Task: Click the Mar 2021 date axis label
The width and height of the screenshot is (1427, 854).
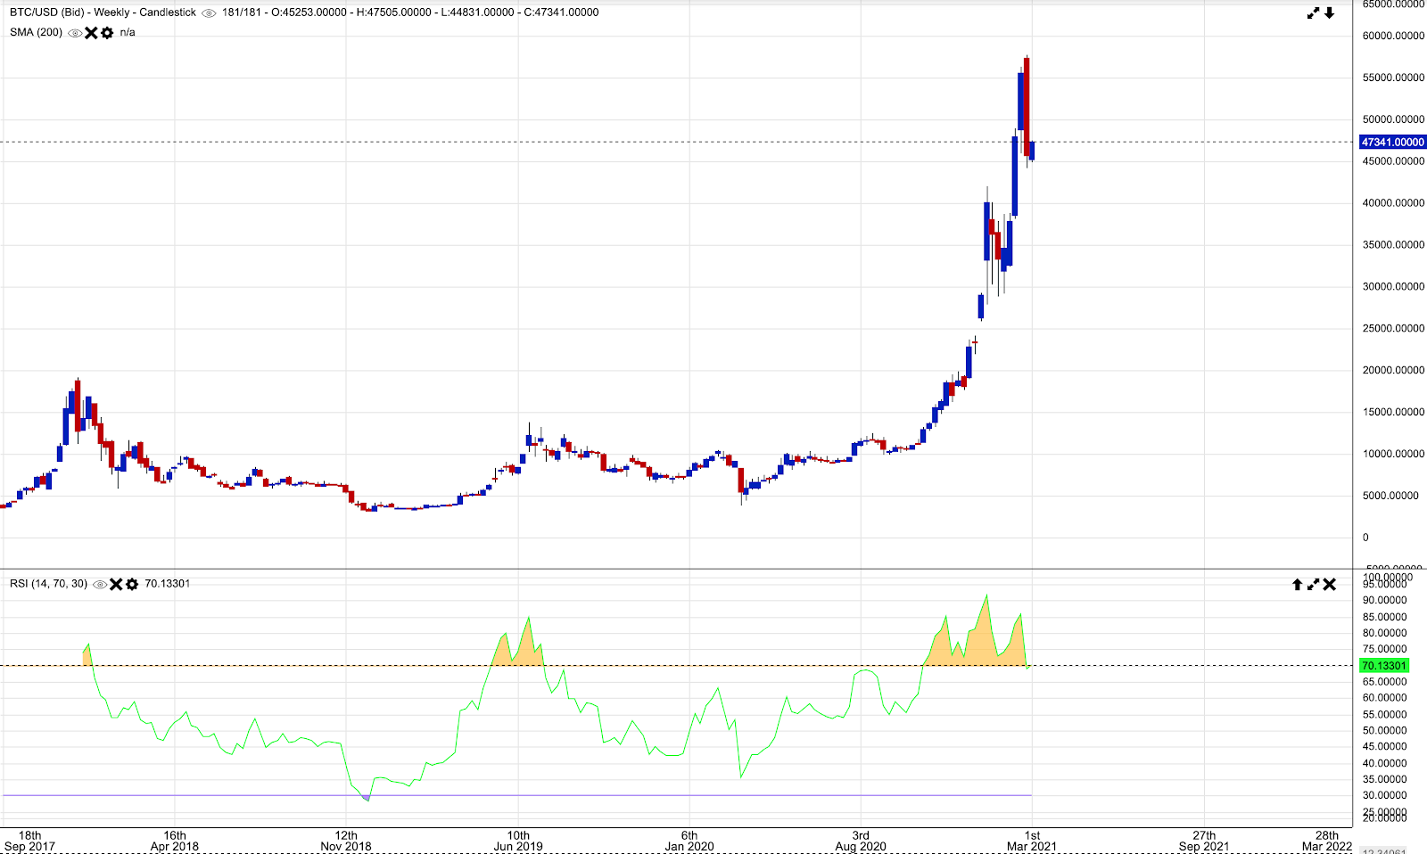Action: (x=1032, y=841)
